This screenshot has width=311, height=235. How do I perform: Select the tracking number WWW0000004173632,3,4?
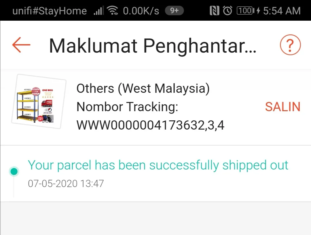point(150,125)
